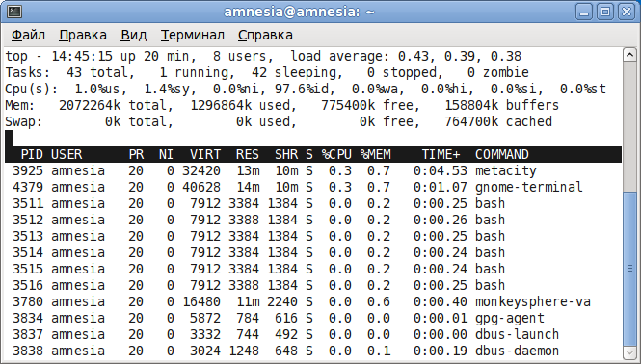Image resolution: width=641 pixels, height=364 pixels.
Task: Click the 97.6%id CPU idle value
Action: click(305, 89)
